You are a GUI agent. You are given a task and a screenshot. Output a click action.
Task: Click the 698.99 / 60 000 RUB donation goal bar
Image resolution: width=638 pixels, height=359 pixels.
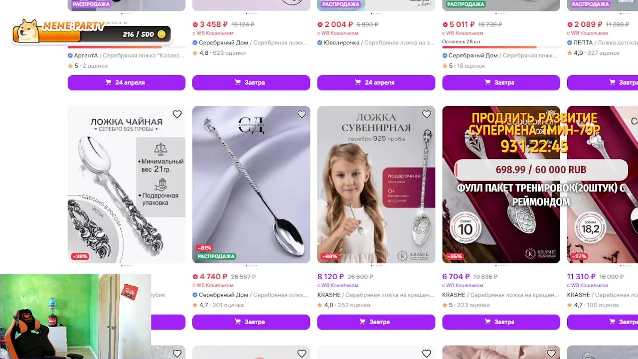[x=541, y=170]
